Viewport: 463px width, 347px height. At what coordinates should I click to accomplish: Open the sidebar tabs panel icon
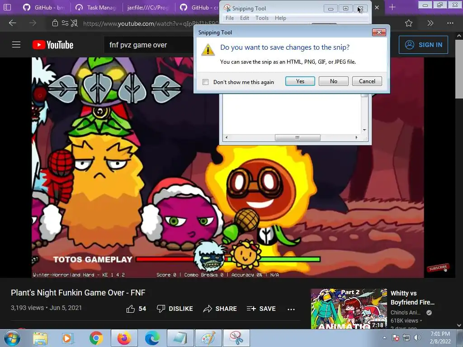[7, 7]
